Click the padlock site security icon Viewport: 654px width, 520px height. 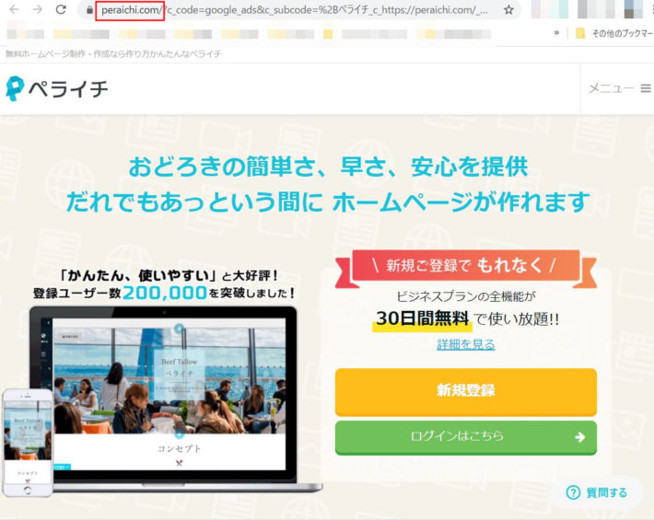tap(89, 10)
